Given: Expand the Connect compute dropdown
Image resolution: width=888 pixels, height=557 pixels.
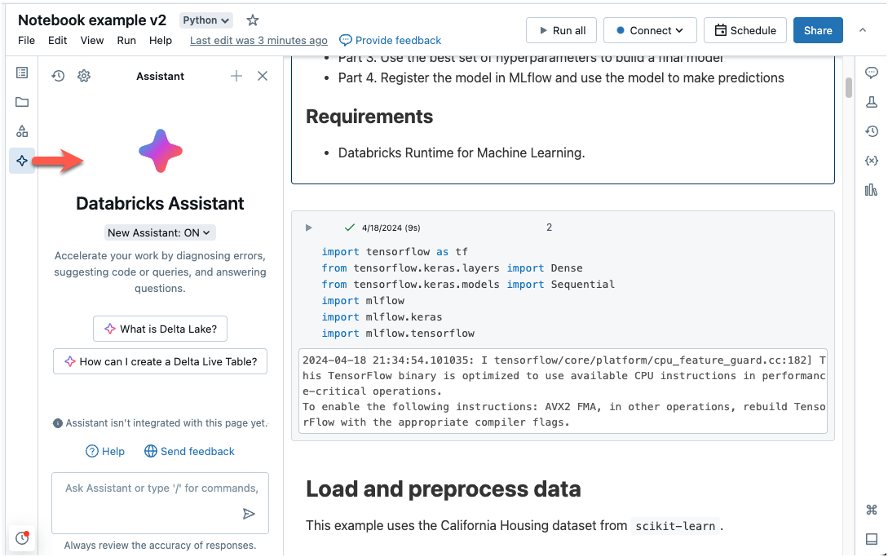Looking at the screenshot, I should (650, 30).
